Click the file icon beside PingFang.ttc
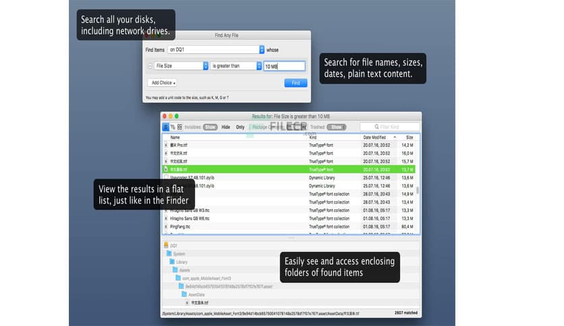Image resolution: width=564 pixels, height=326 pixels. 166,226
